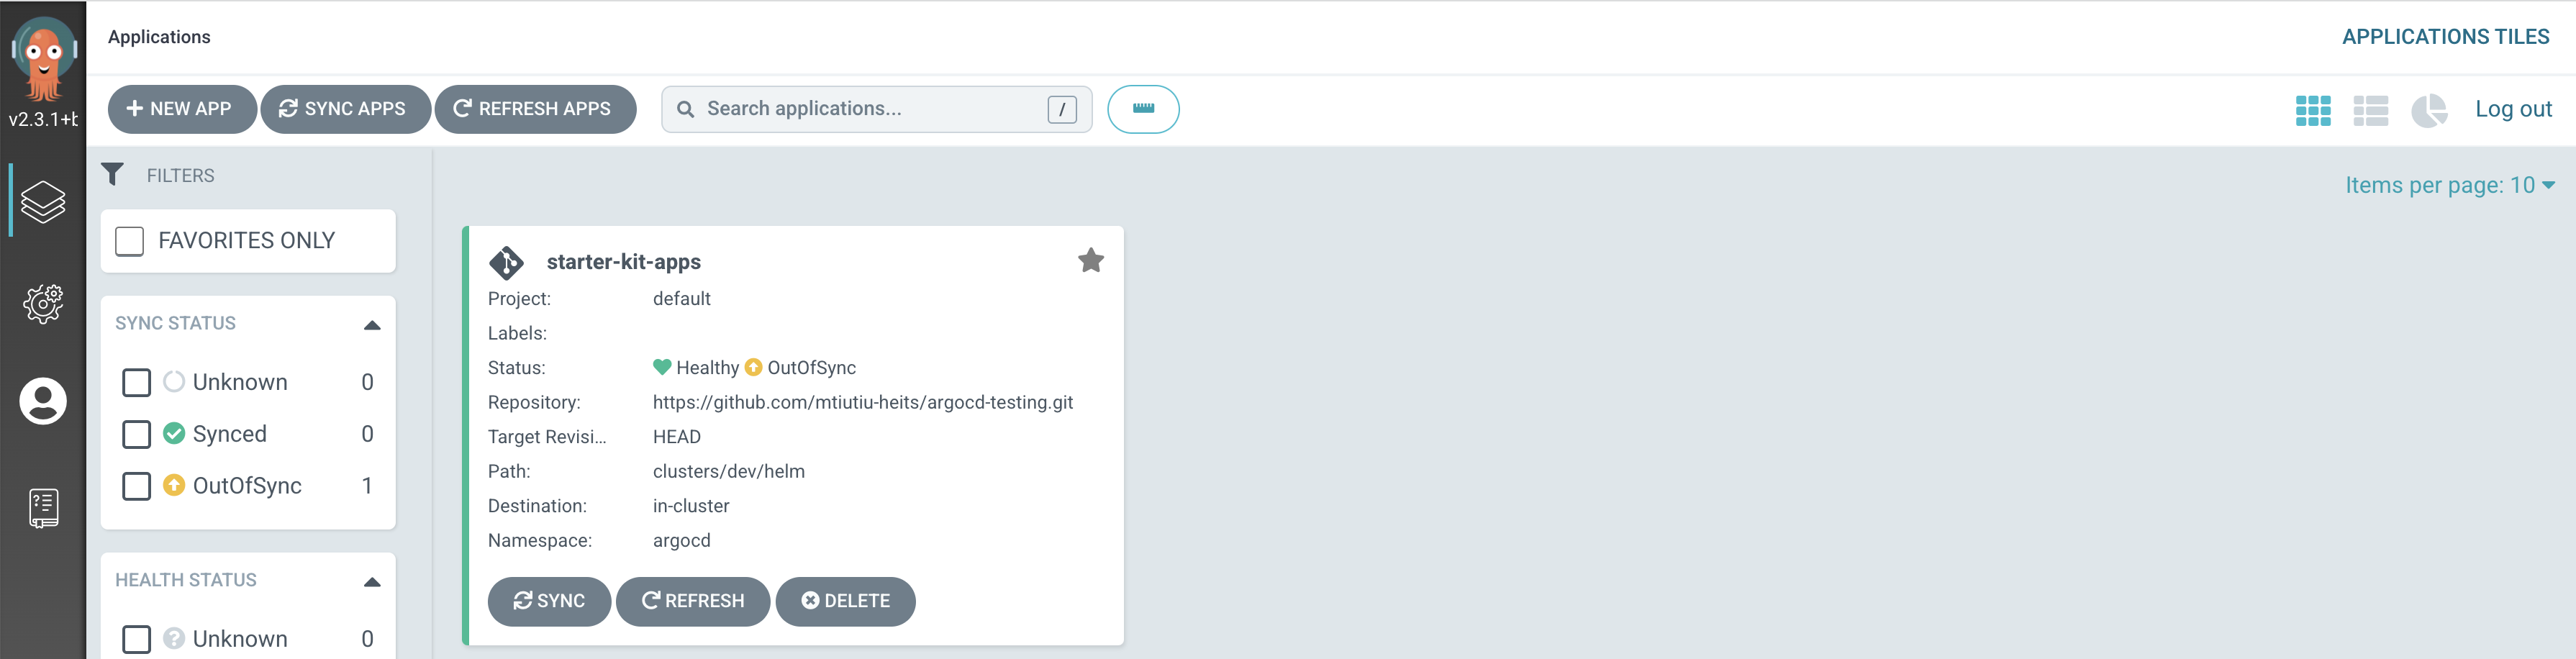
Task: Check the OutOfSync sync filter
Action: [137, 486]
